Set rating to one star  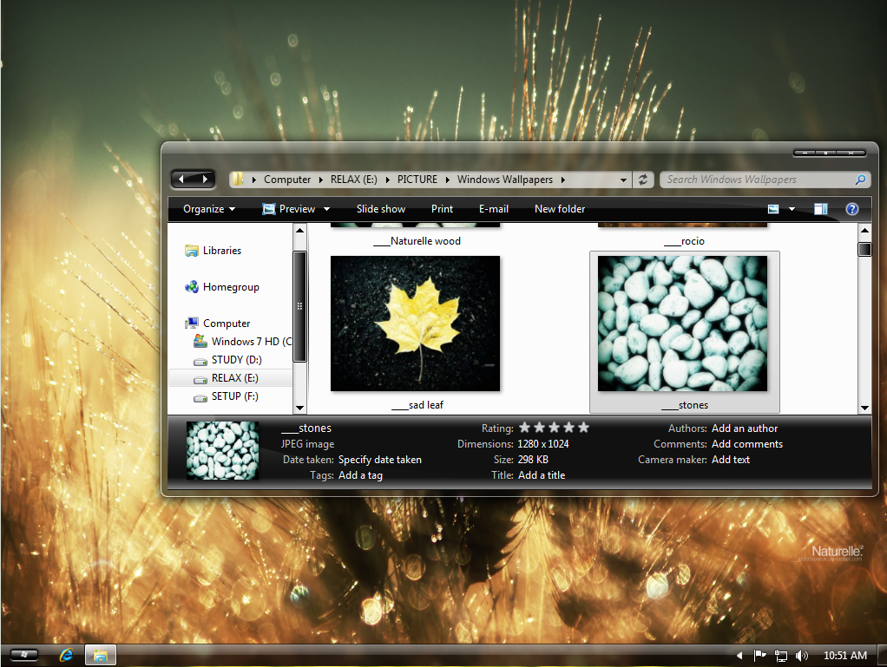[x=524, y=428]
